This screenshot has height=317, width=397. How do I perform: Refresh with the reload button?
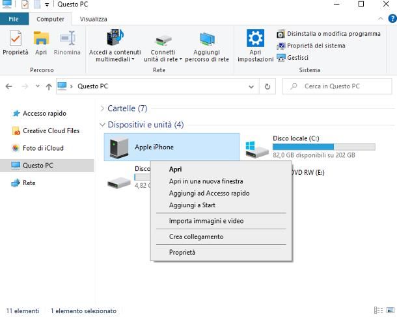tap(267, 86)
